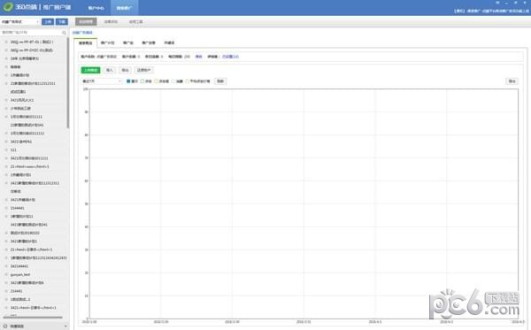
Task: Click the green upload changes button
Action: [90, 70]
